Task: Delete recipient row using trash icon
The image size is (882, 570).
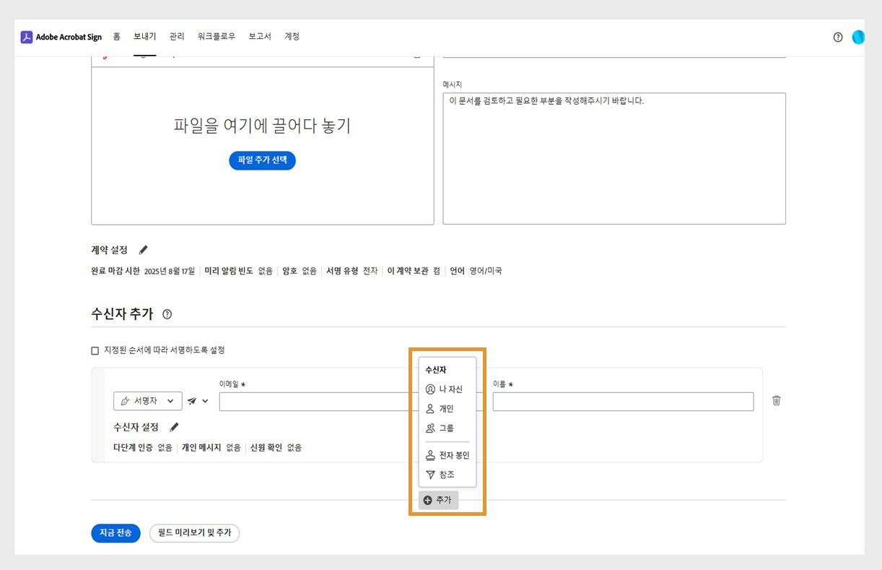Action: click(x=777, y=401)
